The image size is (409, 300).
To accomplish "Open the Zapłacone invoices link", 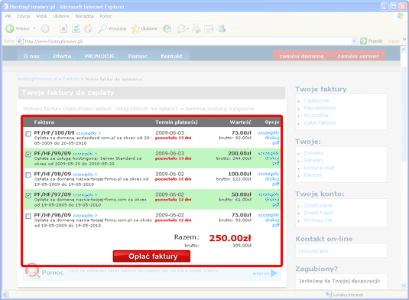I will click(316, 100).
